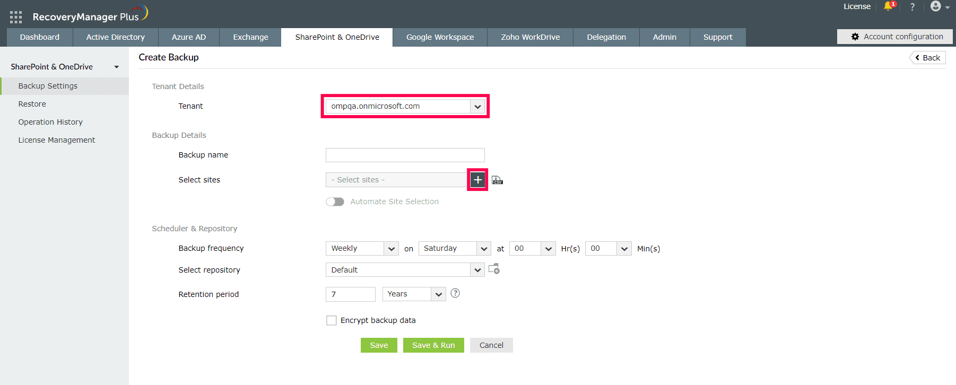
Task: Open Operation History in the sidebar
Action: point(50,122)
